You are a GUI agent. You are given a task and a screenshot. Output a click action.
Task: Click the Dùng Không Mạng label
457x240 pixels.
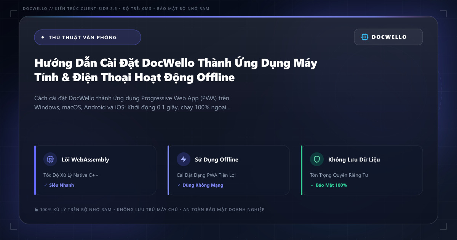203,185
